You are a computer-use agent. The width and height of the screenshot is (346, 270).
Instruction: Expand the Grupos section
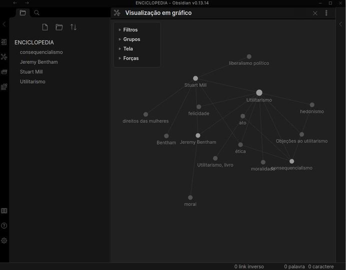pos(131,39)
